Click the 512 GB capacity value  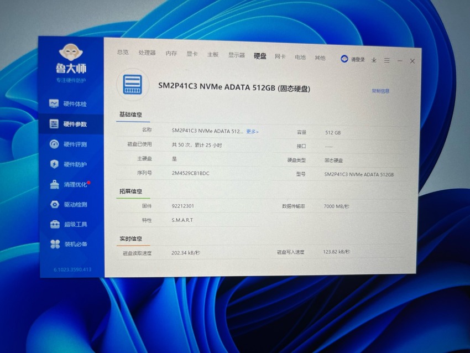coord(333,133)
